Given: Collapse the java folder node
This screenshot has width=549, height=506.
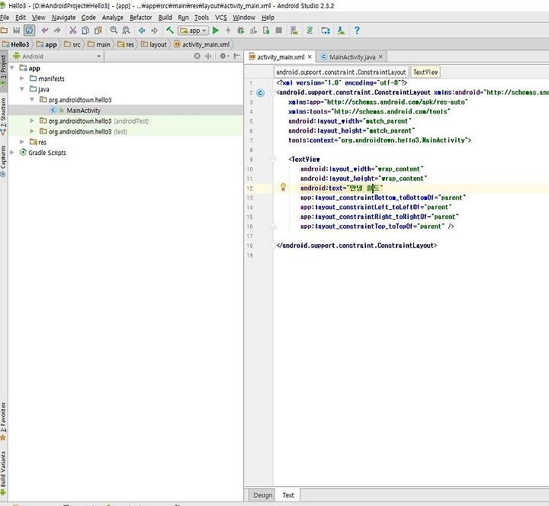Looking at the screenshot, I should 22,89.
